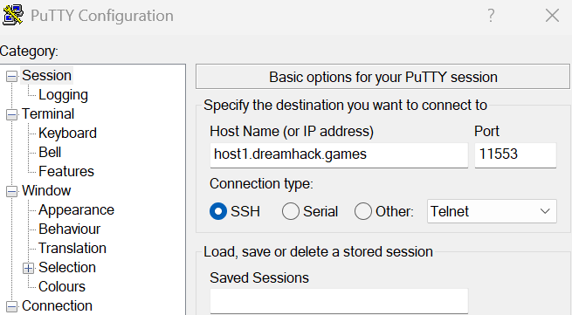Click the PuTTY application icon in title bar
The image size is (572, 315).
click(x=13, y=15)
